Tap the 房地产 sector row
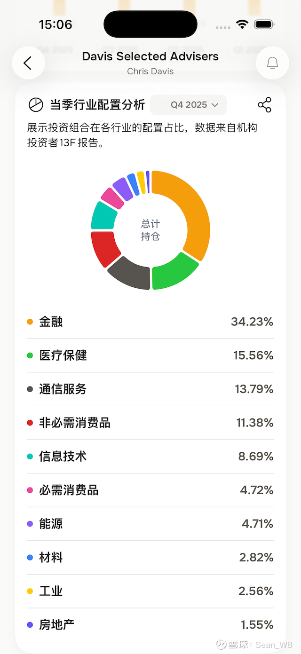Image resolution: width=301 pixels, height=654 pixels. pyautogui.click(x=150, y=625)
